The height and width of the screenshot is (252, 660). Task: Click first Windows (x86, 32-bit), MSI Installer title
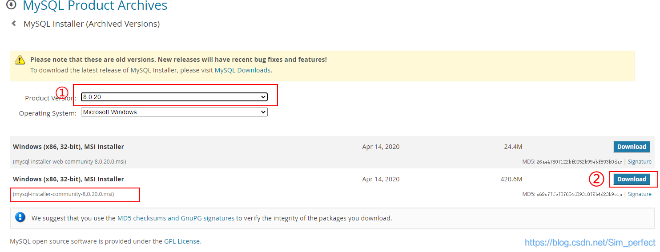(x=68, y=147)
